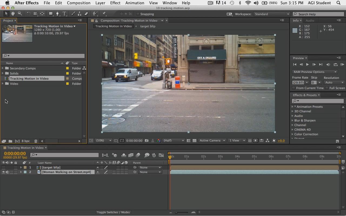Select the Roto Brush tool

point(95,14)
